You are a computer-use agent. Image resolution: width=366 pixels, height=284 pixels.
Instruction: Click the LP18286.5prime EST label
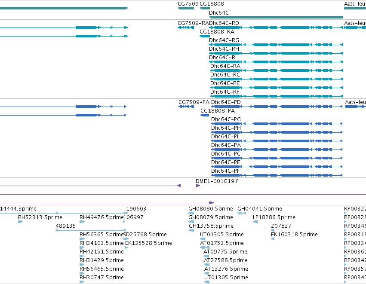click(274, 217)
